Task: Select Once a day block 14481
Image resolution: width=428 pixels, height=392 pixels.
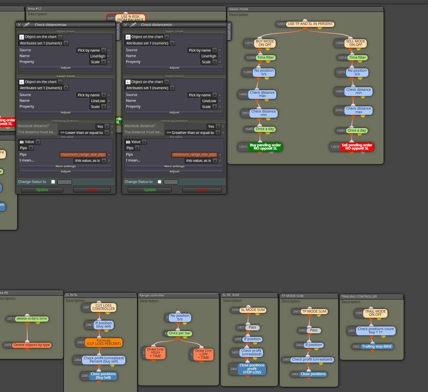Action: point(357,131)
